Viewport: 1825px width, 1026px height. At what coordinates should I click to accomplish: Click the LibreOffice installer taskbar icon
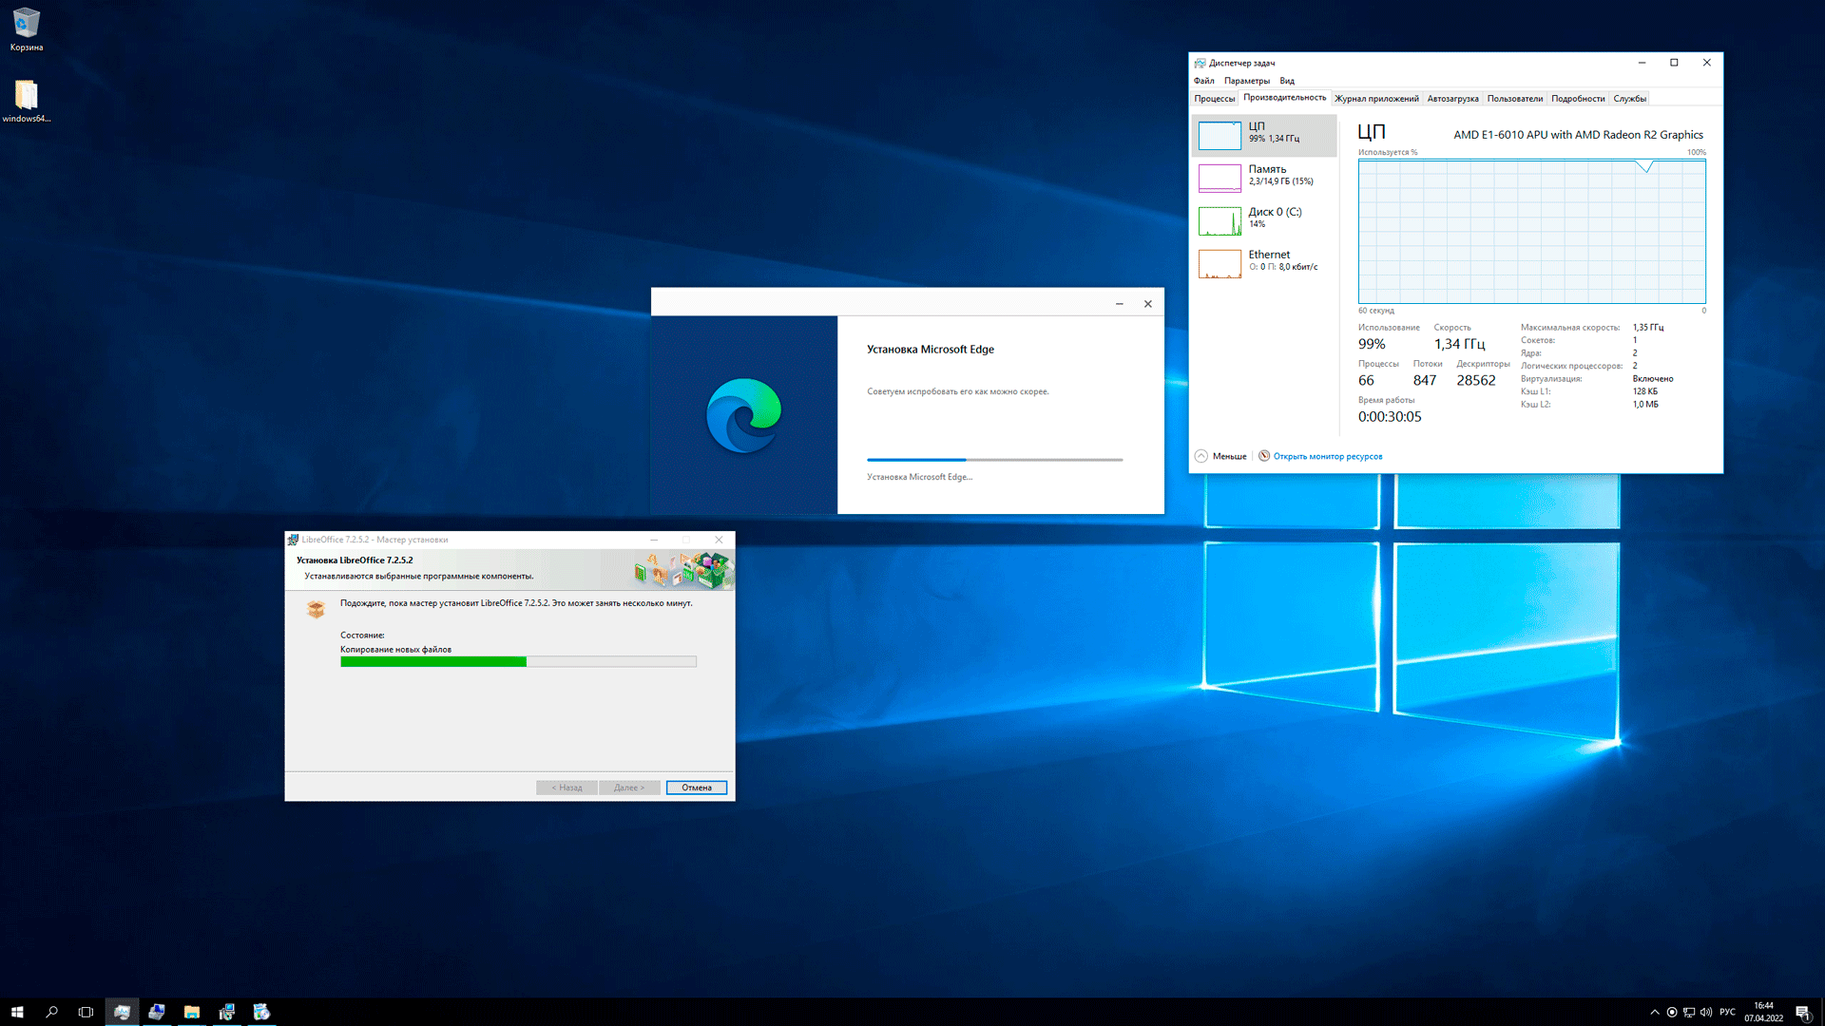[226, 1012]
